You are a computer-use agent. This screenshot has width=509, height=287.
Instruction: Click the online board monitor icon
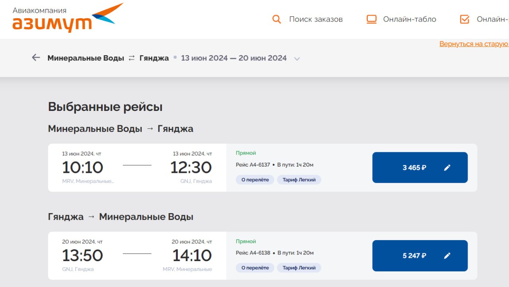[x=371, y=19]
